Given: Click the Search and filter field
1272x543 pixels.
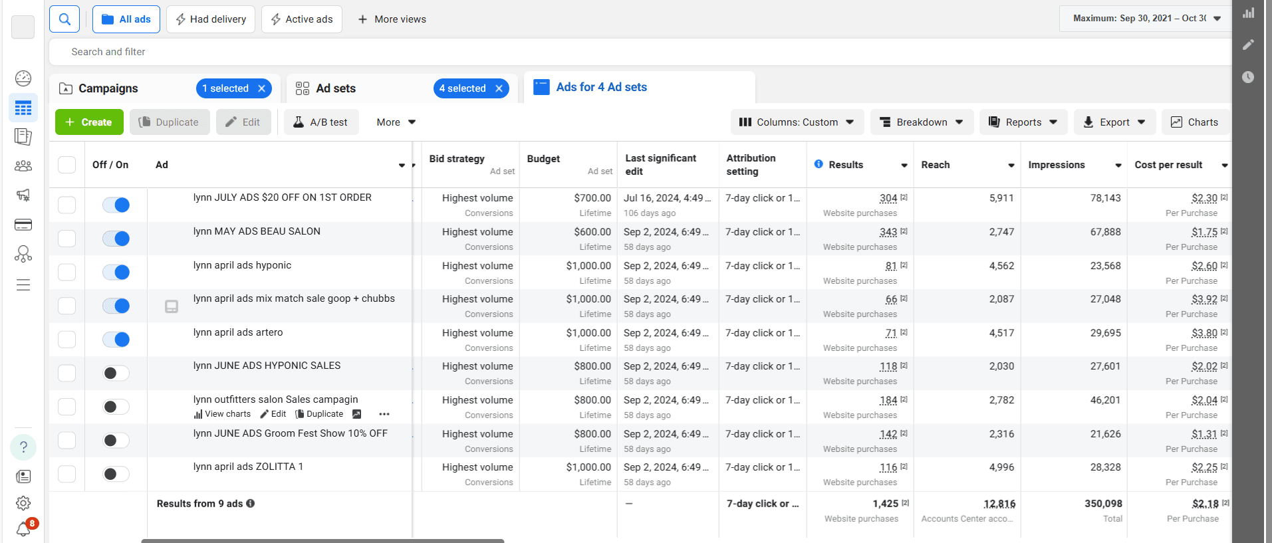Looking at the screenshot, I should click(640, 52).
